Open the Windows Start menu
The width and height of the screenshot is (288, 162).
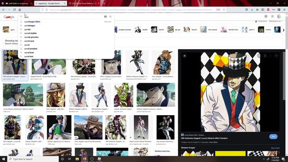[4, 159]
